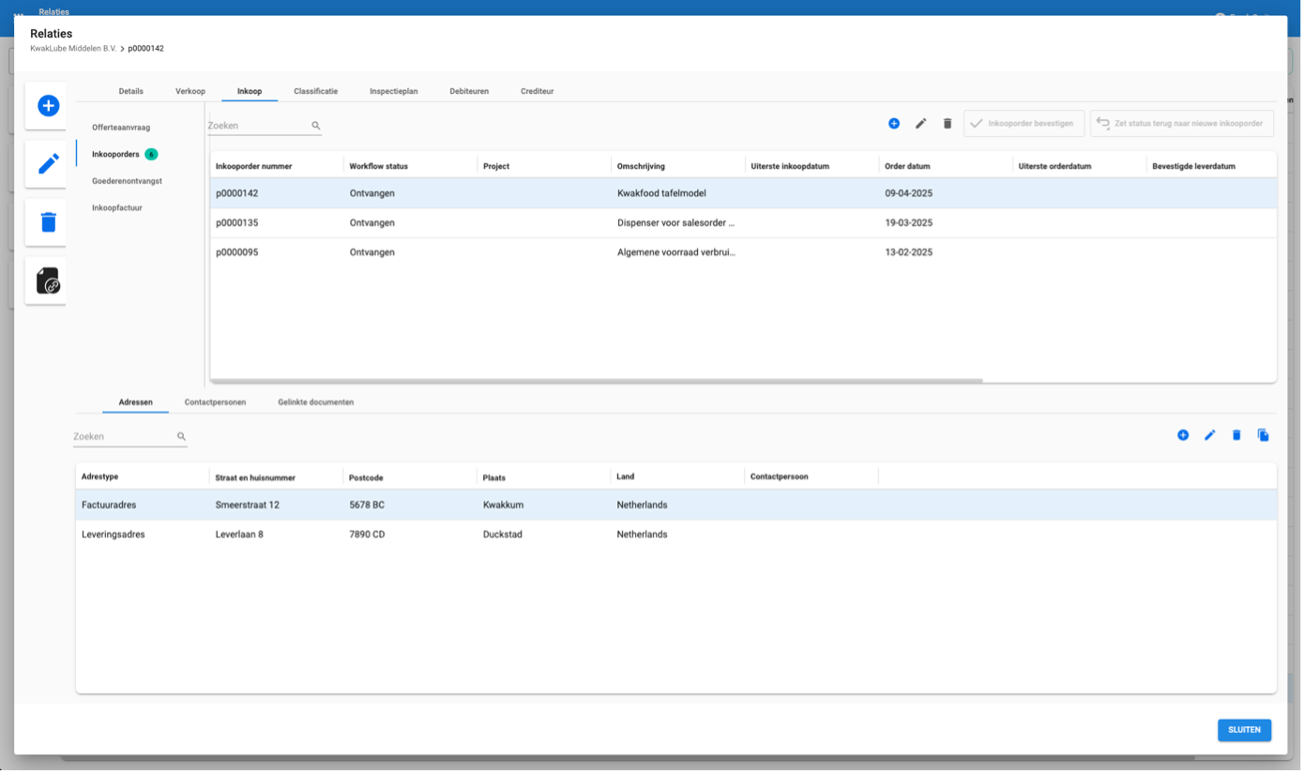Click the Dispenser voor salesorder description cell
The height and width of the screenshot is (774, 1304).
click(676, 223)
